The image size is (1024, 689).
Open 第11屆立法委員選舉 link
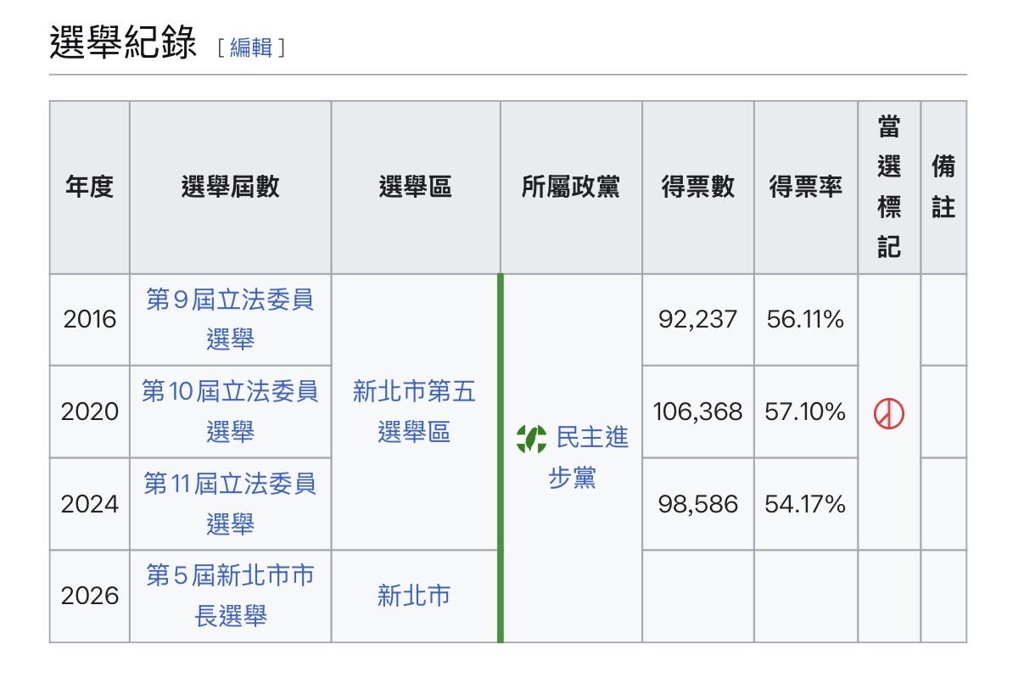[x=230, y=504]
